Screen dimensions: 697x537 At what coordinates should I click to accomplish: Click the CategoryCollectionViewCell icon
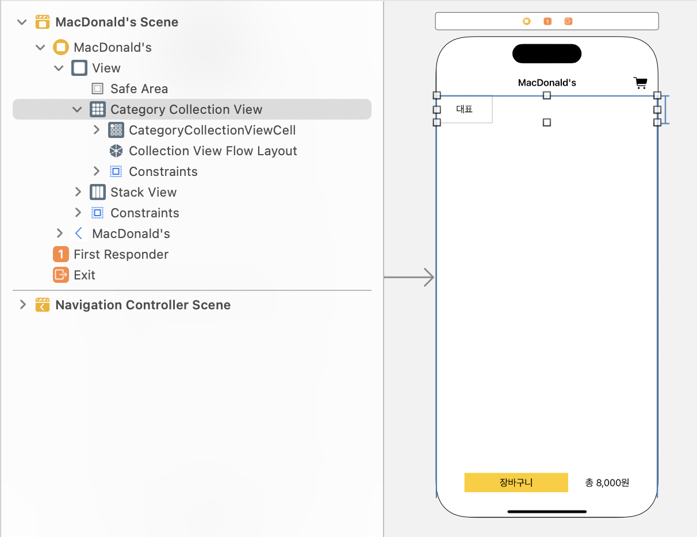(116, 130)
